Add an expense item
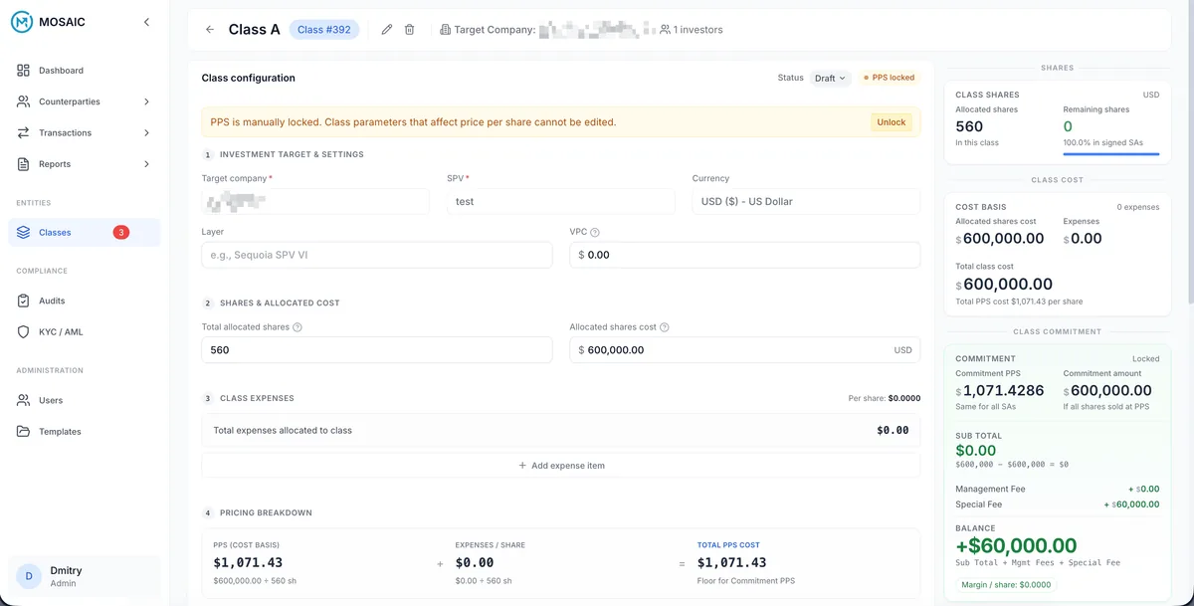This screenshot has height=606, width=1194. pos(561,466)
